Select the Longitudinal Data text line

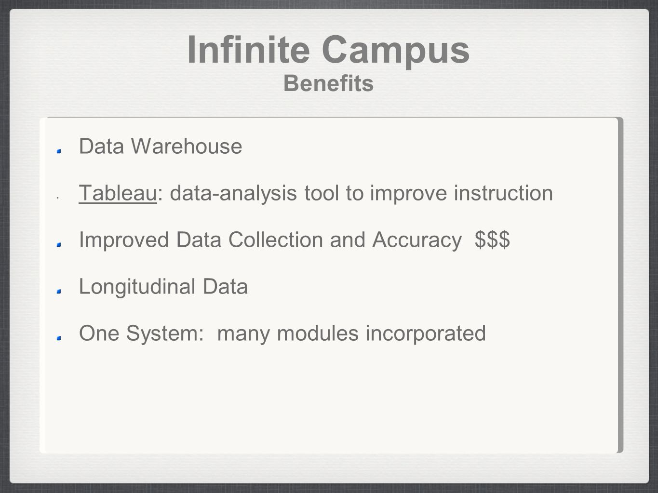pyautogui.click(x=163, y=287)
